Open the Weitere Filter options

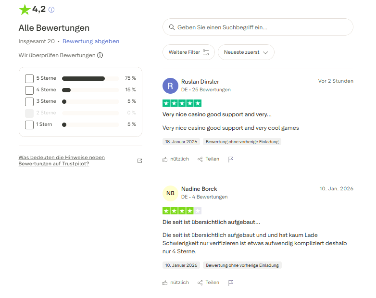click(x=188, y=52)
